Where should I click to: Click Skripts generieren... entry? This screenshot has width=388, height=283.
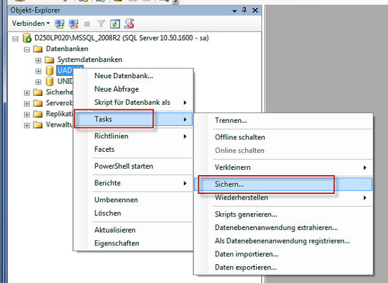click(246, 215)
